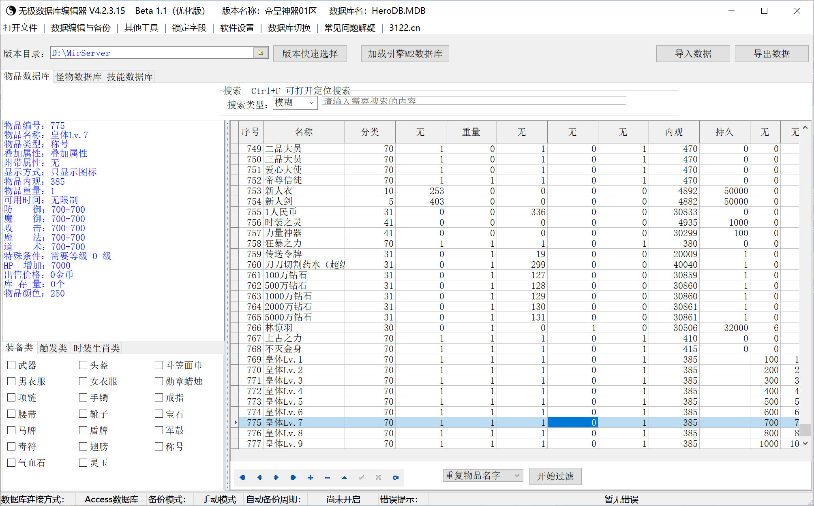Image resolution: width=814 pixels, height=506 pixels.
Task: Click 加载引擎M2数据库 button
Action: (x=405, y=53)
